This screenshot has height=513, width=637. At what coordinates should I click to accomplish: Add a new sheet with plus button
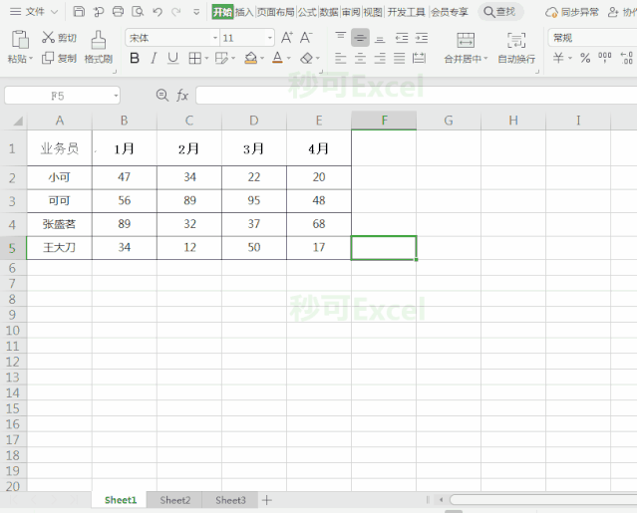pyautogui.click(x=267, y=500)
